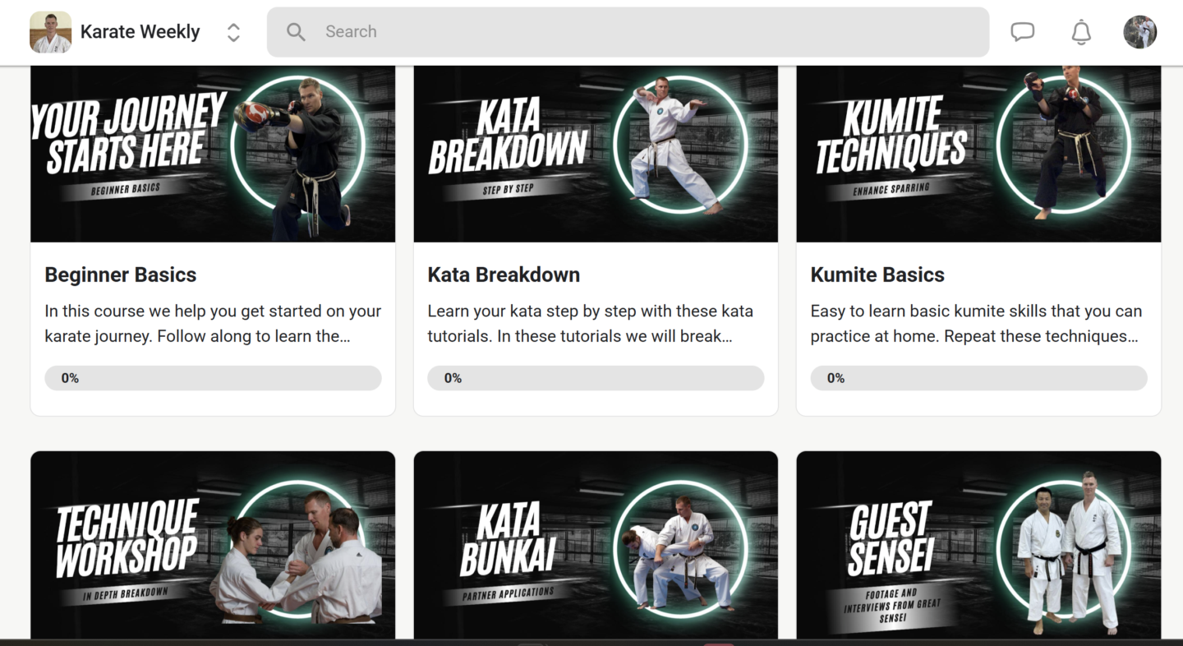The width and height of the screenshot is (1183, 646).
Task: Open the Karate Weekly community name
Action: click(x=140, y=32)
